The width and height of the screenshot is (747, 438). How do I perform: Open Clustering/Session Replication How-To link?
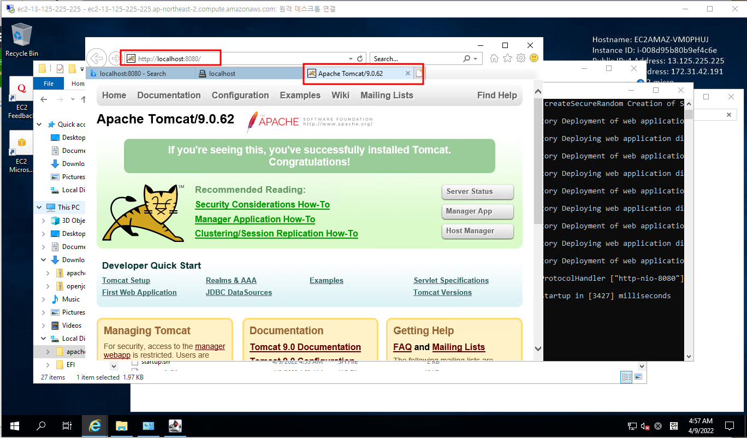click(276, 233)
